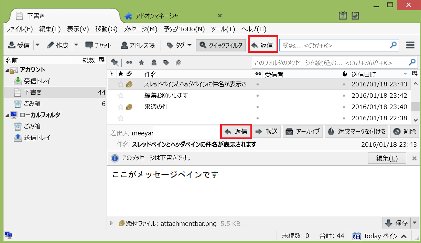The height and width of the screenshot is (243, 421).
Task: Filter messages by tag icon
Action: point(166,62)
